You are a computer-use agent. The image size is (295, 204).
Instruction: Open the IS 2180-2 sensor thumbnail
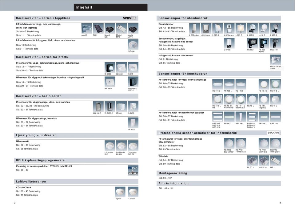pos(110,106)
